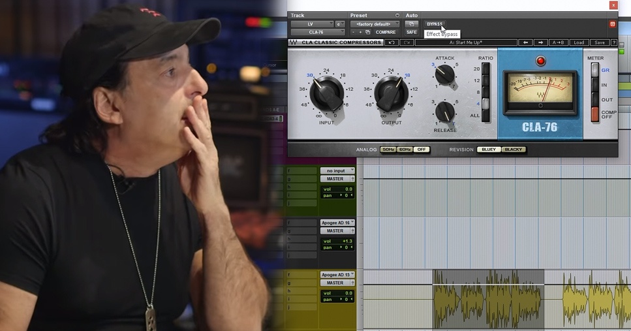Switch Revision to BLACKY
The image size is (631, 331).
514,150
